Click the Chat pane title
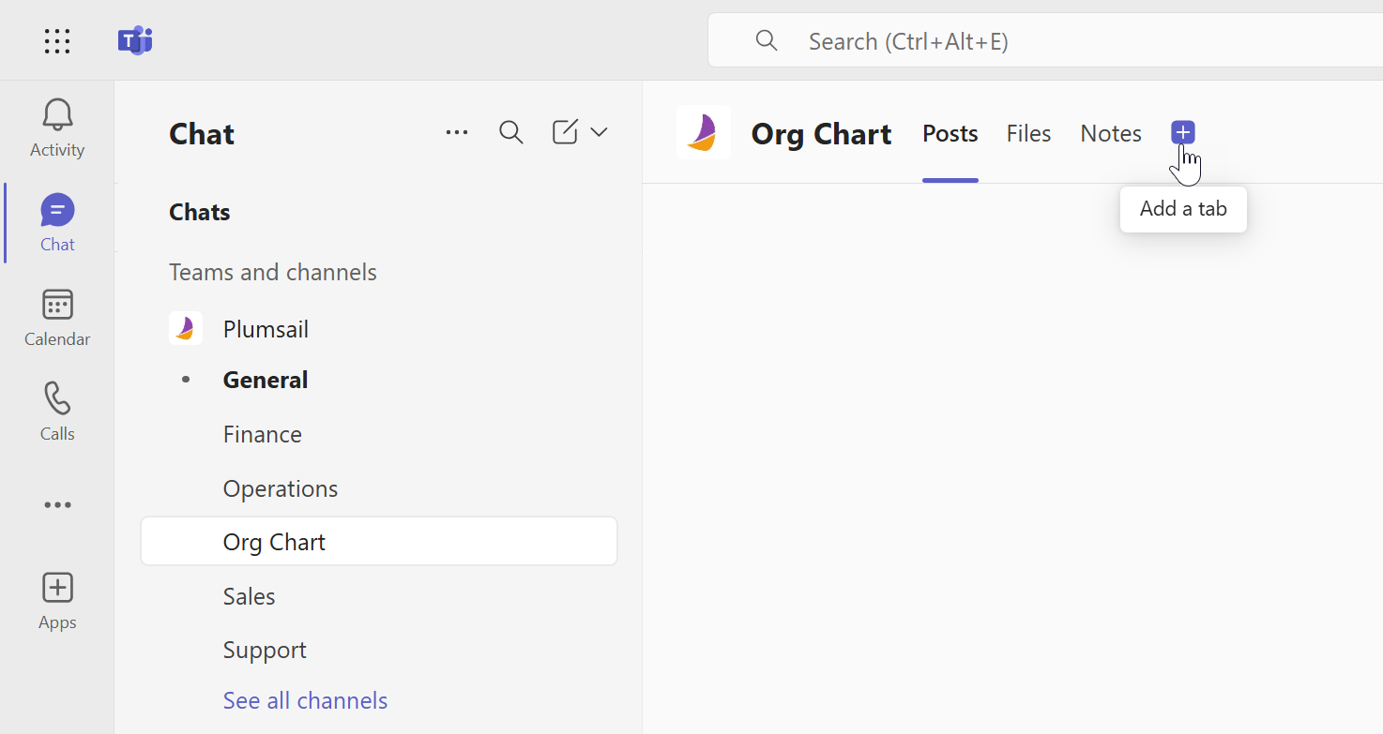1383x734 pixels. tap(202, 134)
